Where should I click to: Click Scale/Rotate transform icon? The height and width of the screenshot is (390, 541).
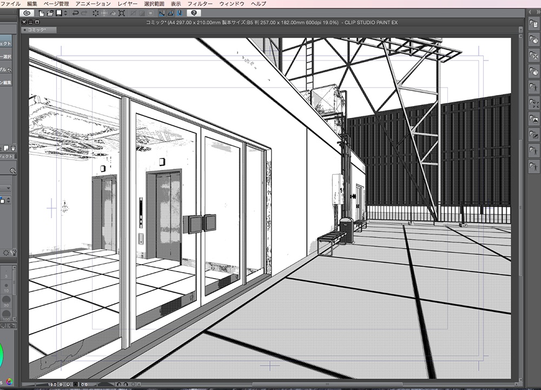pos(121,13)
